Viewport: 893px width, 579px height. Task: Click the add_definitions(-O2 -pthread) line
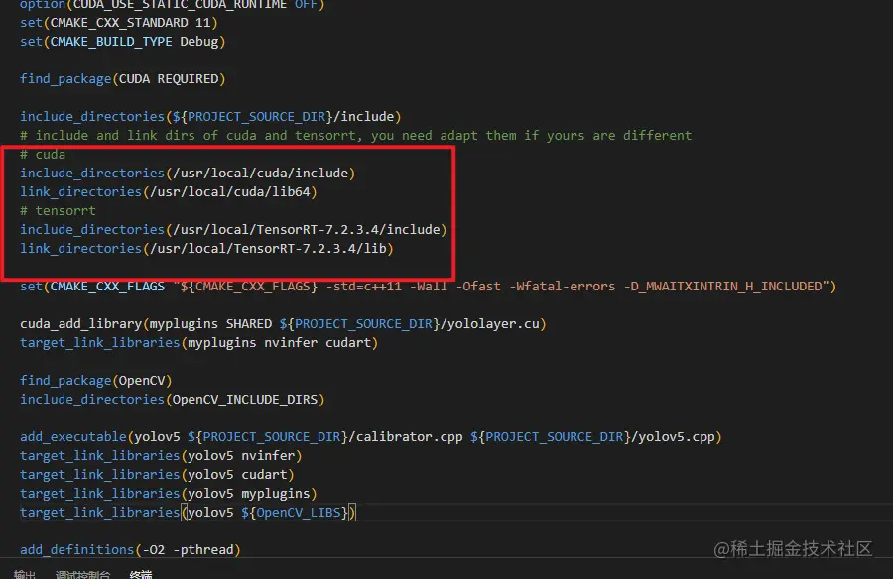(130, 550)
